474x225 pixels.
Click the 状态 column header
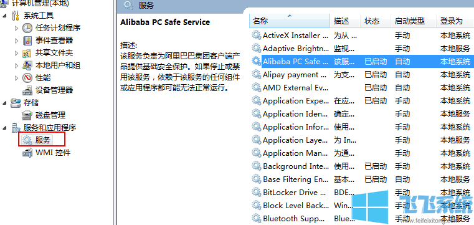[376, 21]
